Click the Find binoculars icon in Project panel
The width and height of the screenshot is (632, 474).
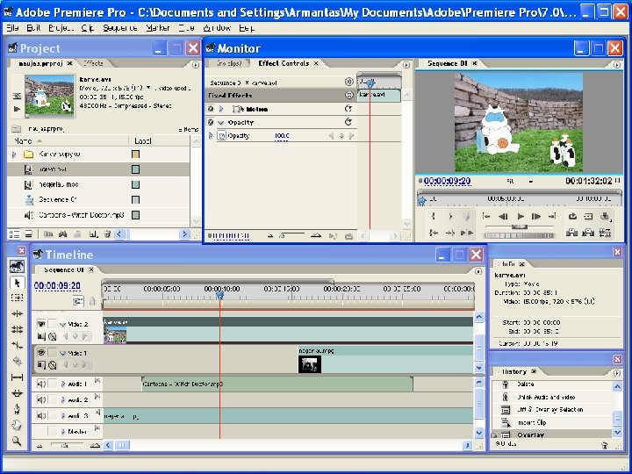(63, 234)
